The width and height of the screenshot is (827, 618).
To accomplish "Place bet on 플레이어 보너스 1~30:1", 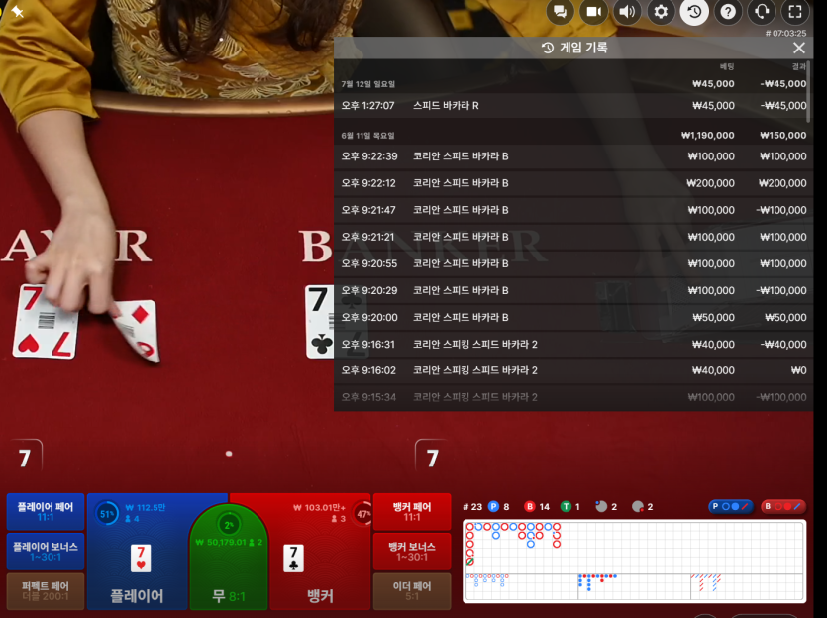I will (x=46, y=551).
